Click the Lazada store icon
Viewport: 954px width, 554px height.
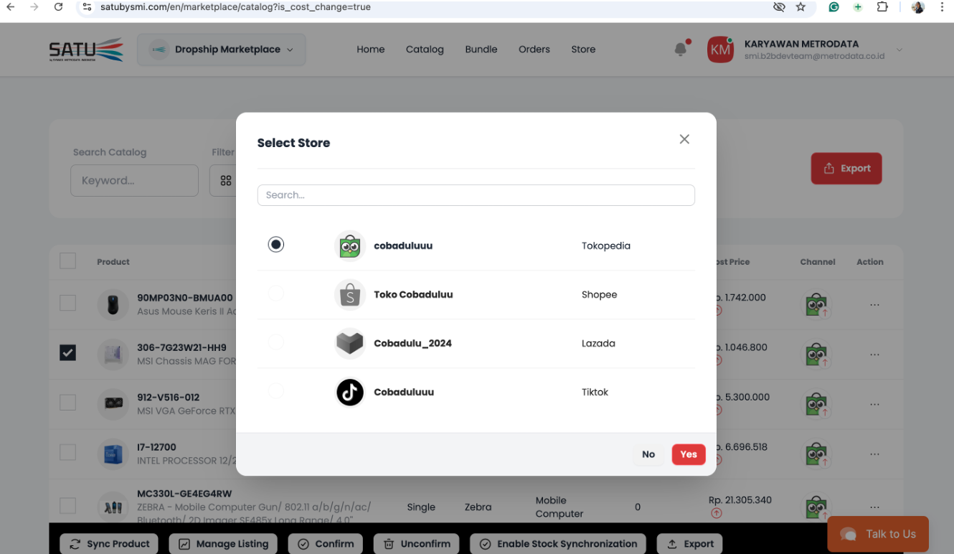tap(349, 344)
